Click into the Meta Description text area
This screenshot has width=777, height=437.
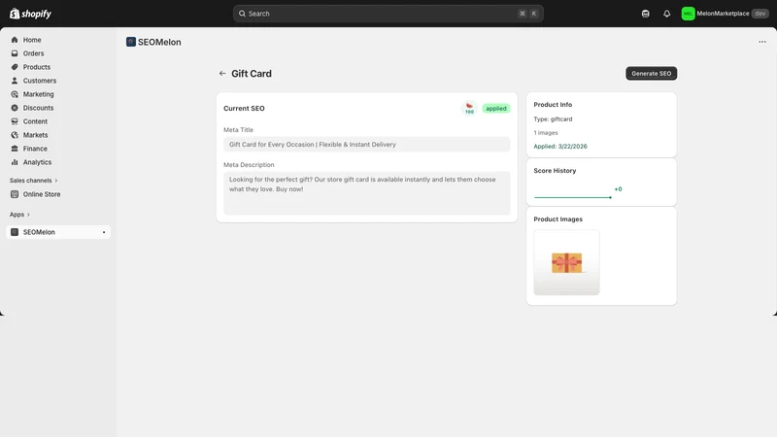367,193
